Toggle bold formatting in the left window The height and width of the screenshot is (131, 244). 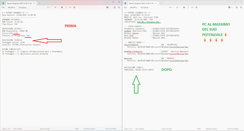pos(62,8)
